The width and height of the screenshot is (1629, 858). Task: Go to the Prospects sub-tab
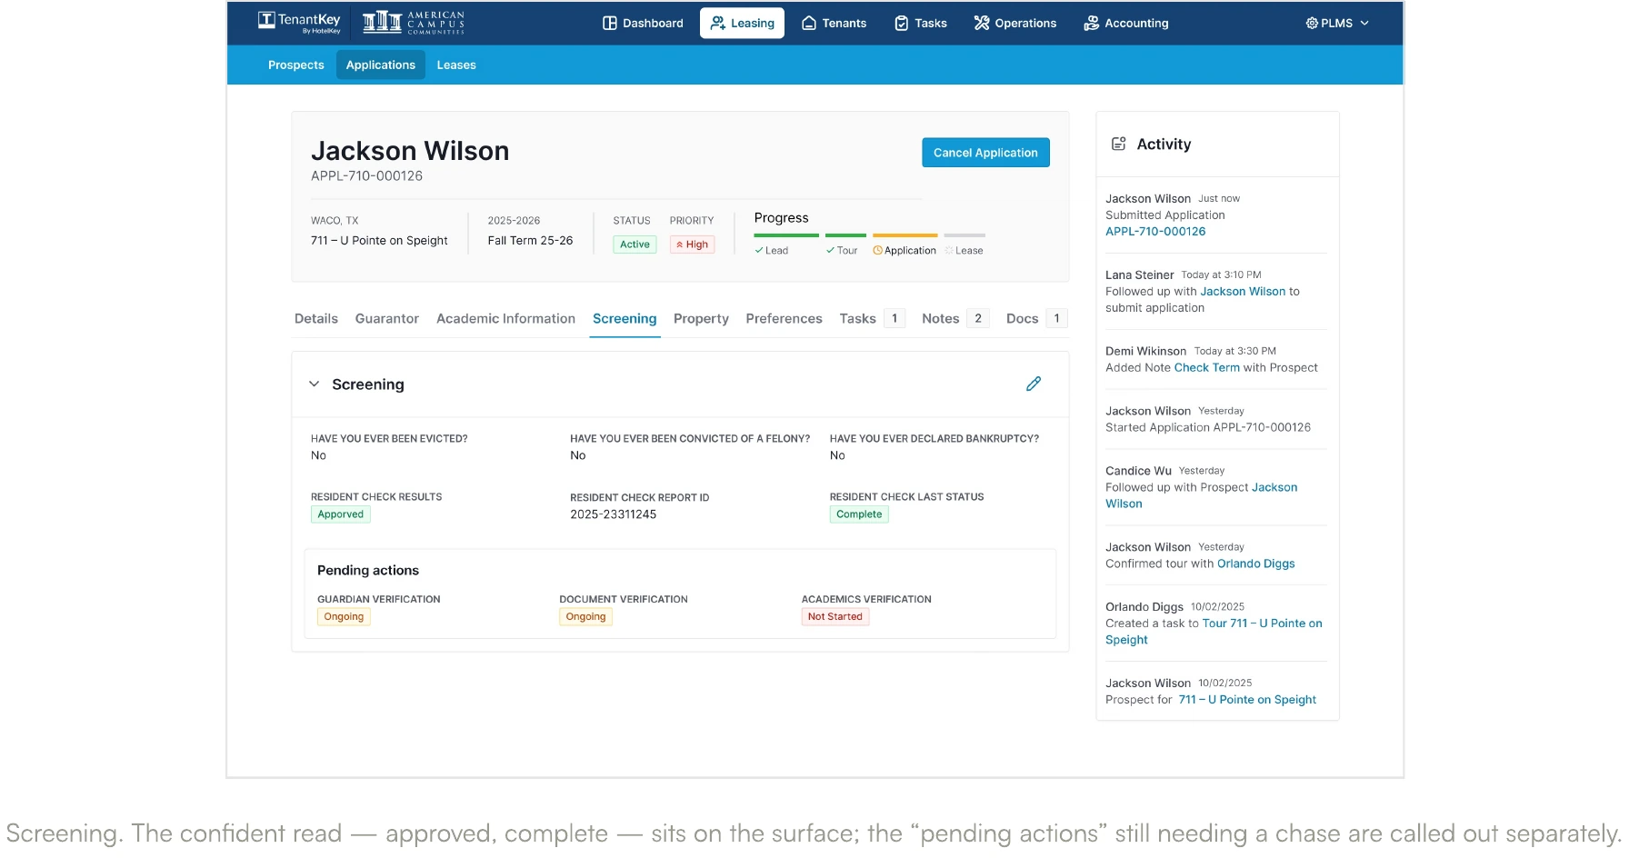click(296, 65)
